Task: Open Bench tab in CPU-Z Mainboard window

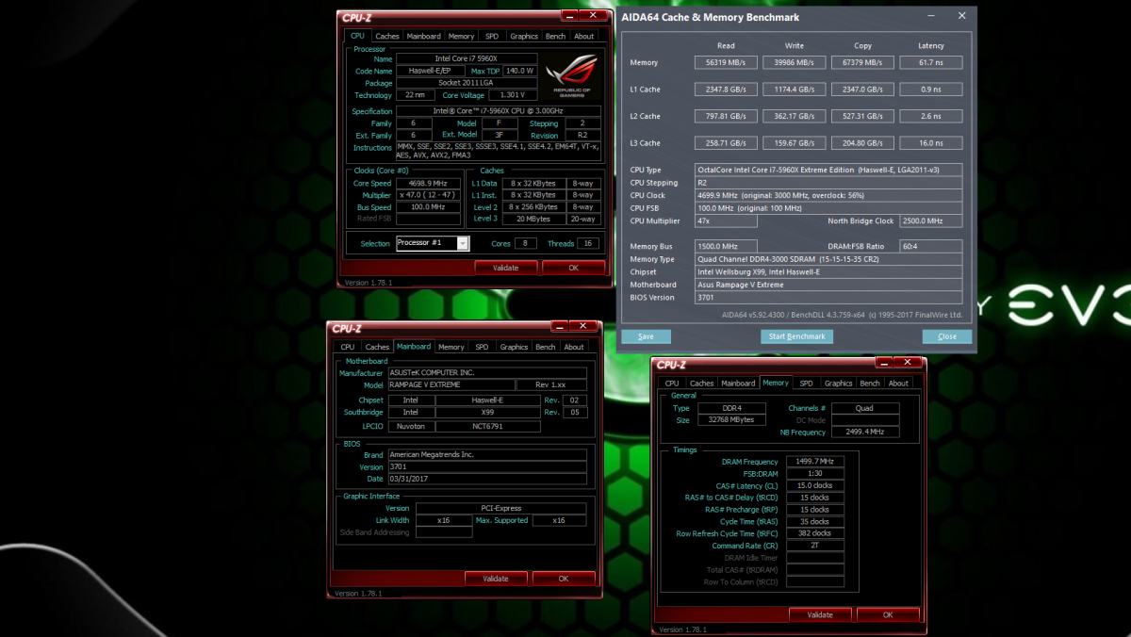Action: coord(546,347)
